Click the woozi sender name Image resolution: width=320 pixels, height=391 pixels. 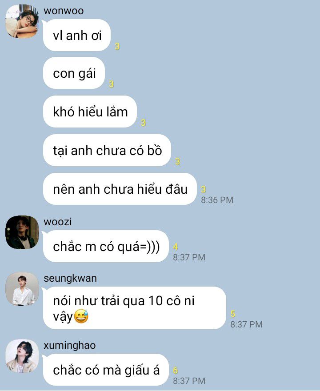[x=58, y=222]
